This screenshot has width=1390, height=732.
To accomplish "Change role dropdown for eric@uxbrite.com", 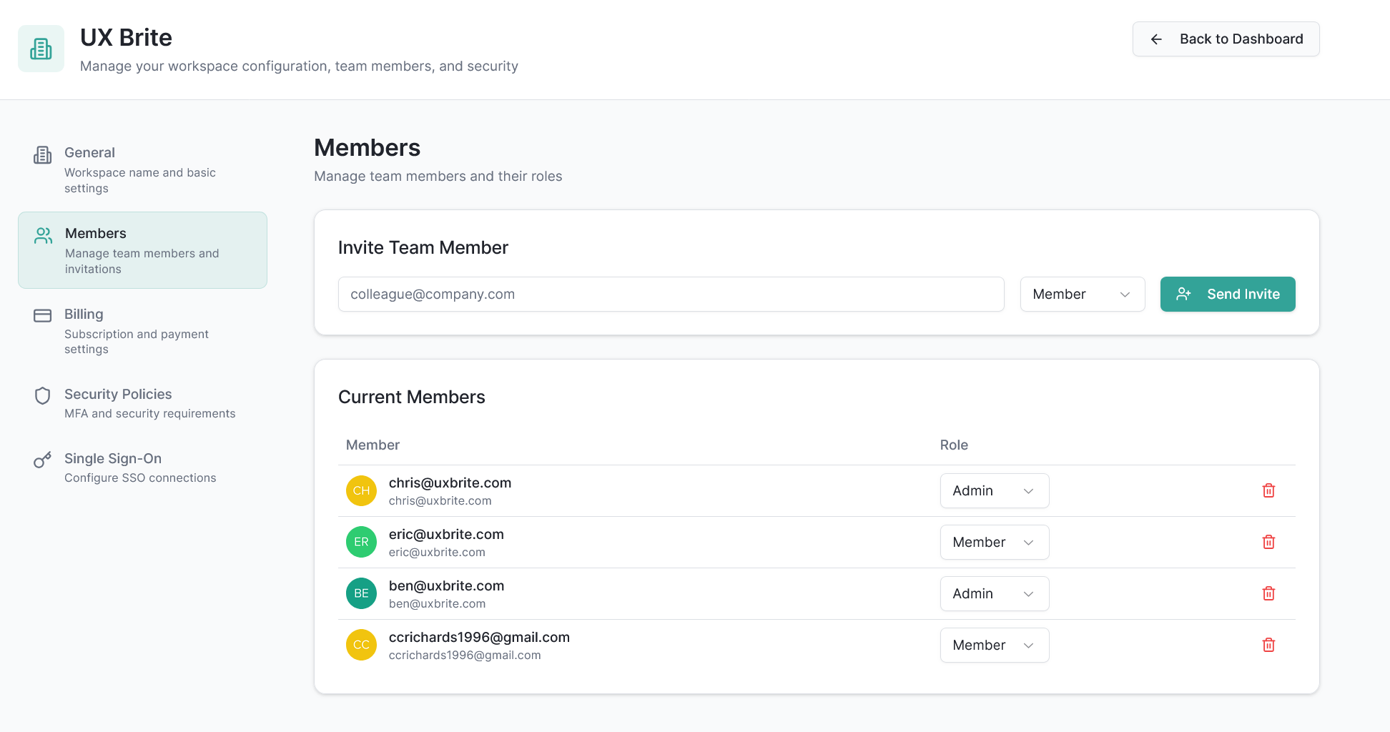I will coord(994,542).
